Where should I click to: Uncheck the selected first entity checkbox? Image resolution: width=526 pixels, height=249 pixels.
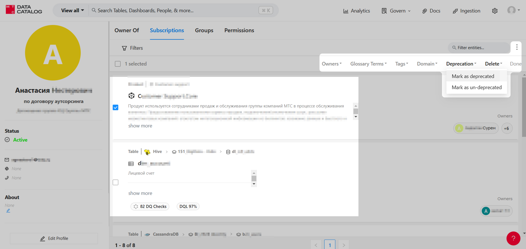[x=115, y=107]
